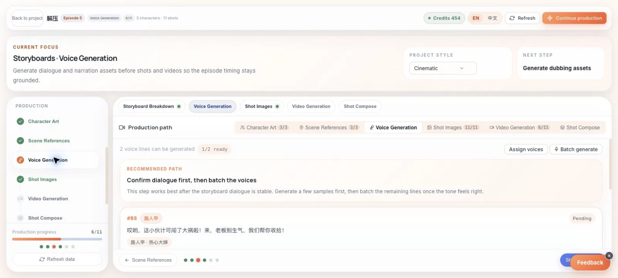Click Continue production button
Screen dimensions: 618x278
pyautogui.click(x=574, y=18)
